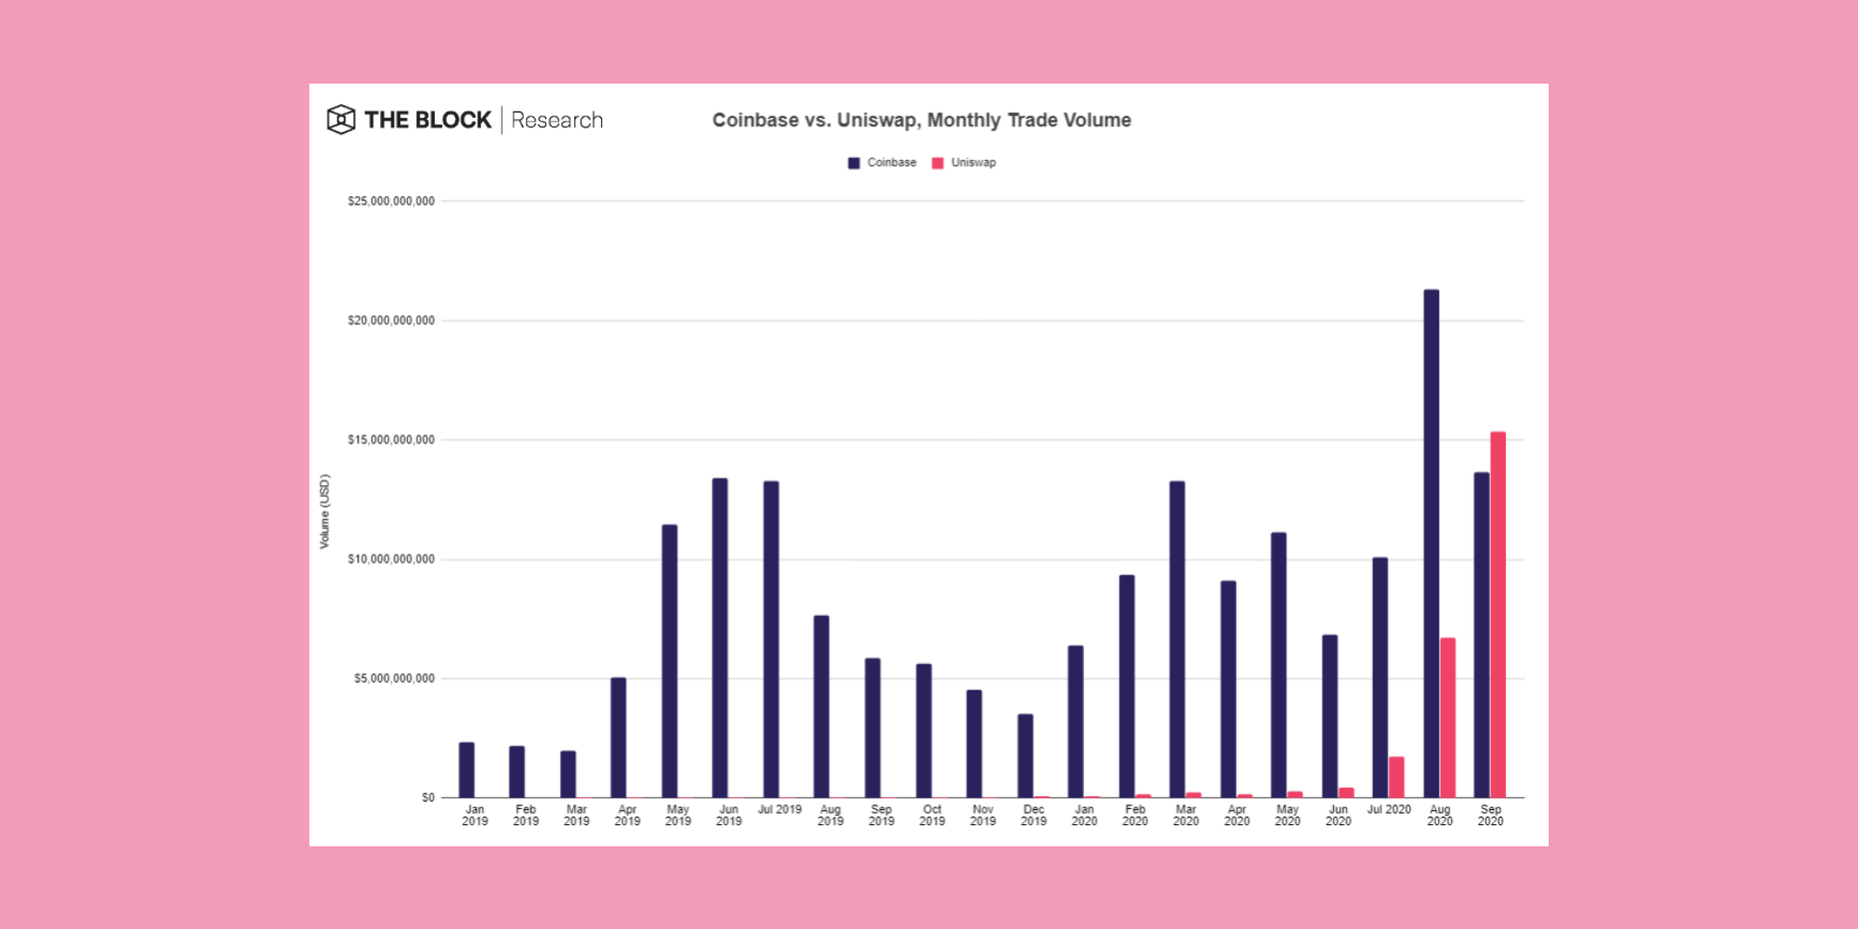Click the $5,000,000,000 axis label
The width and height of the screenshot is (1858, 929).
click(x=394, y=679)
